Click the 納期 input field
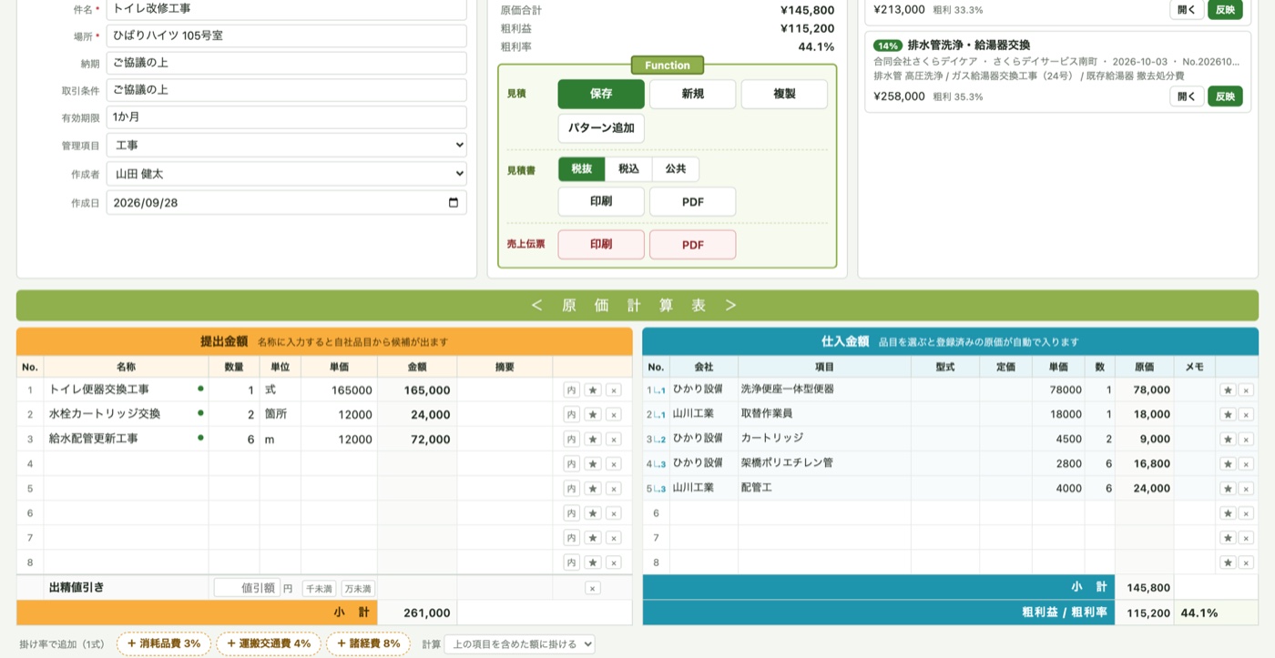 point(287,64)
